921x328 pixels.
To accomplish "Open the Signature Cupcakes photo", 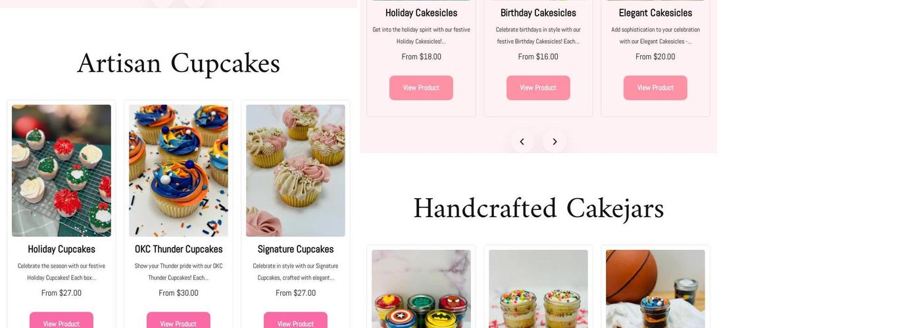I will pyautogui.click(x=295, y=171).
